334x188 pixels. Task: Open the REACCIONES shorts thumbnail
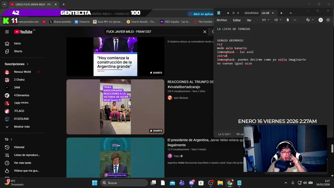coord(115,107)
